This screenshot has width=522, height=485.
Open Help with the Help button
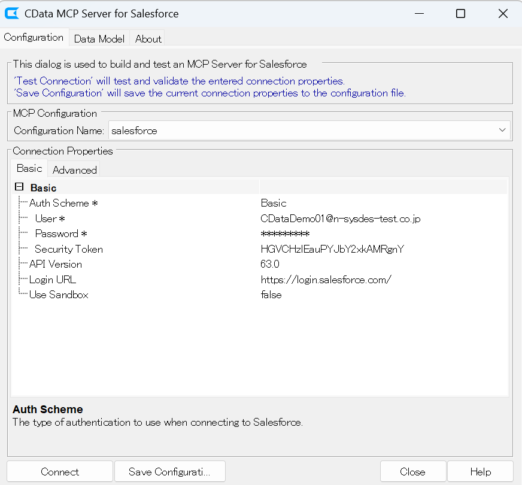(480, 471)
